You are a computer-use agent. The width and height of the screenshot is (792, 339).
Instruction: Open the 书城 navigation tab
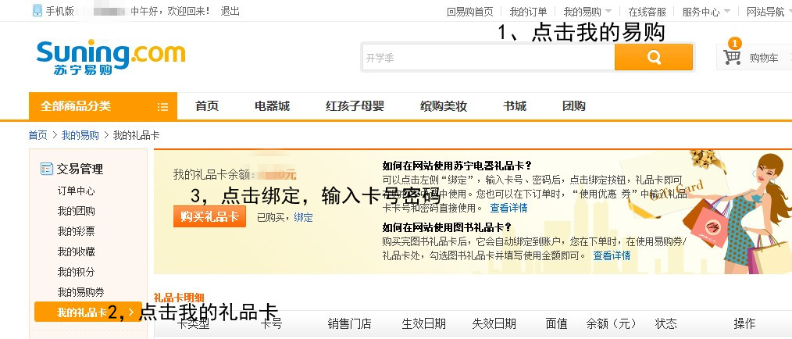pyautogui.click(x=515, y=106)
